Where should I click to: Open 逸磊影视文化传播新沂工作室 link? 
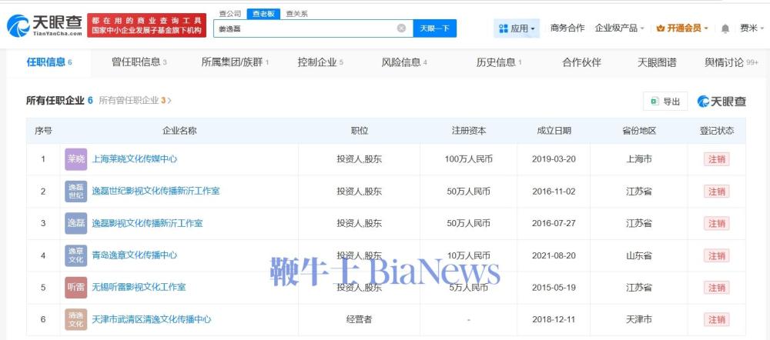click(x=147, y=224)
